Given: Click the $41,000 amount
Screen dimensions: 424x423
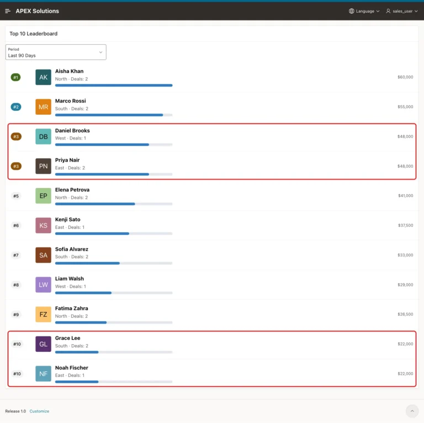Looking at the screenshot, I should click(x=405, y=196).
